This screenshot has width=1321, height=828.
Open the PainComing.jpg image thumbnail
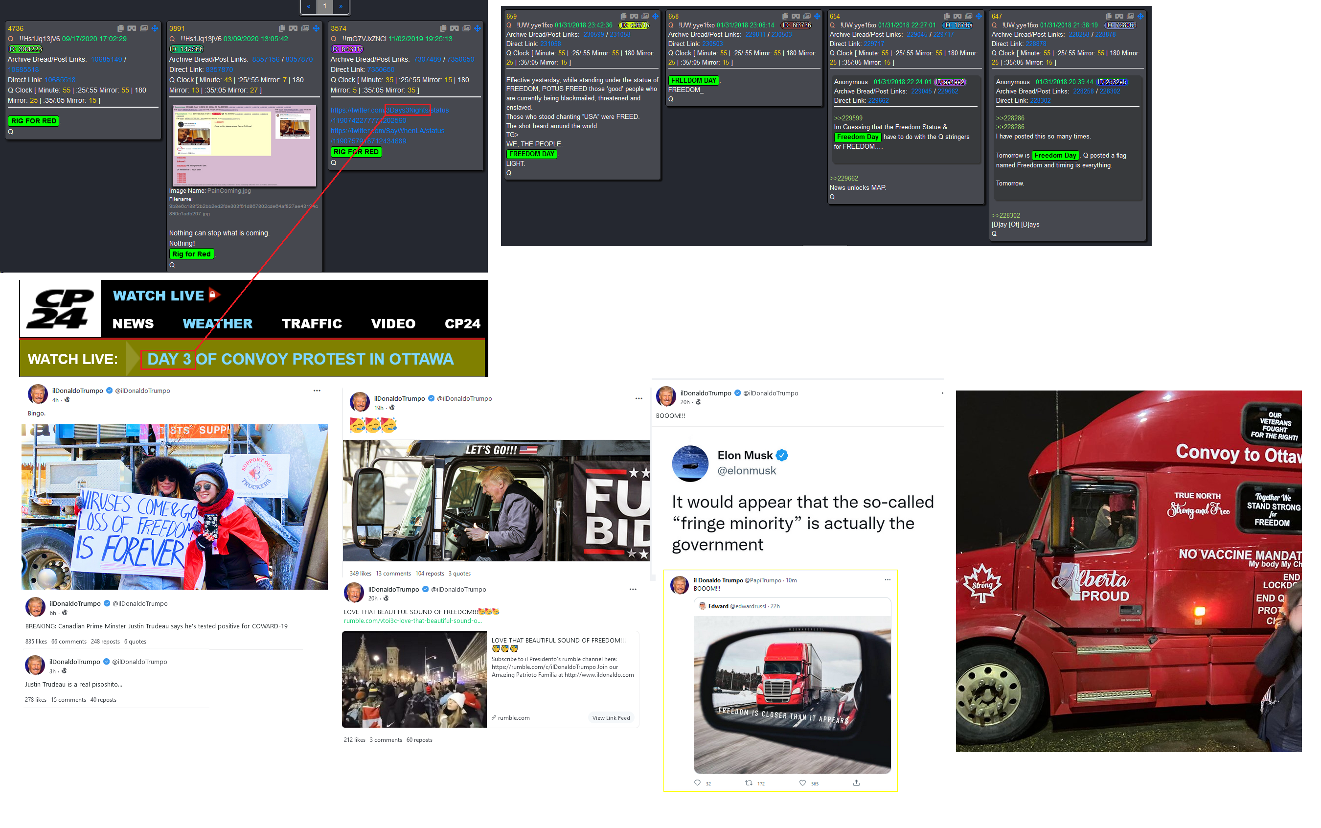244,146
